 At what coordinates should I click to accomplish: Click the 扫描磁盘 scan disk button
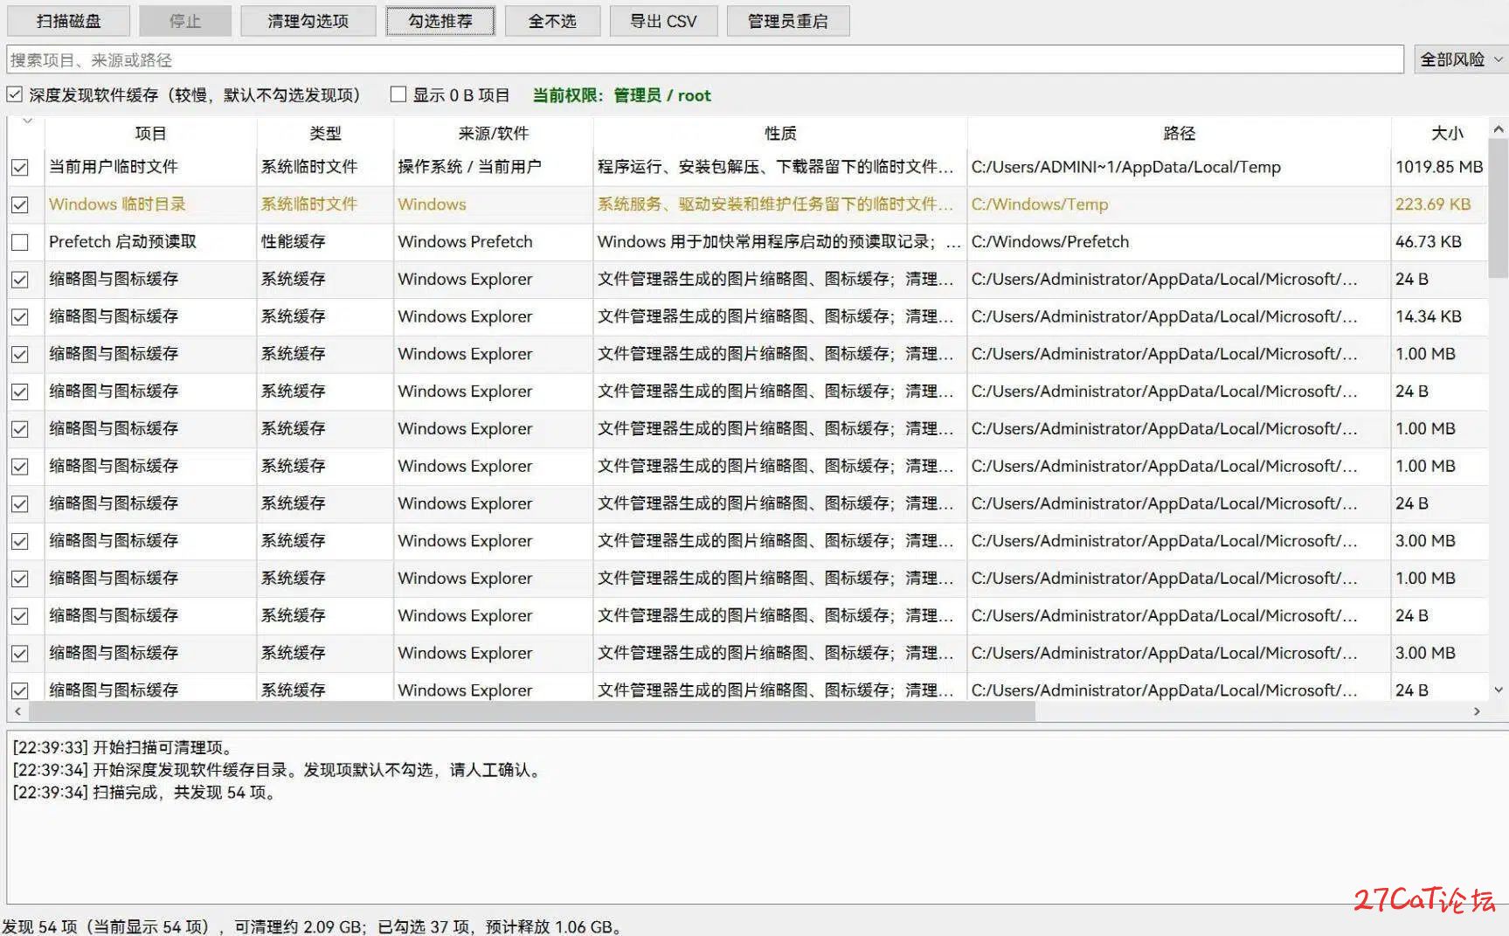click(x=68, y=21)
